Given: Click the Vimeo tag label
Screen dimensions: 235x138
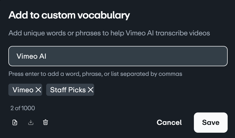Looking at the screenshot, I should pos(23,90).
